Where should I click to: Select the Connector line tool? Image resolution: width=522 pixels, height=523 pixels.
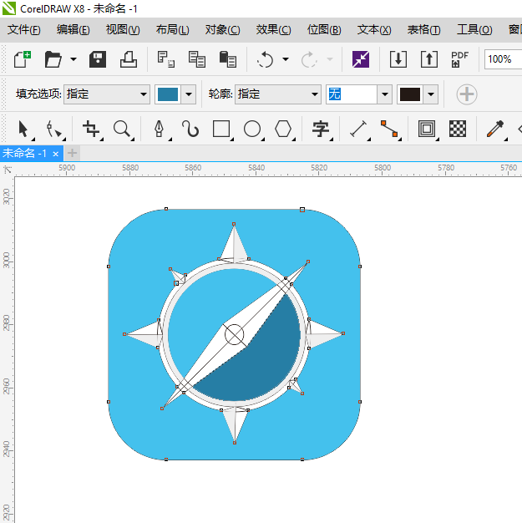click(389, 129)
